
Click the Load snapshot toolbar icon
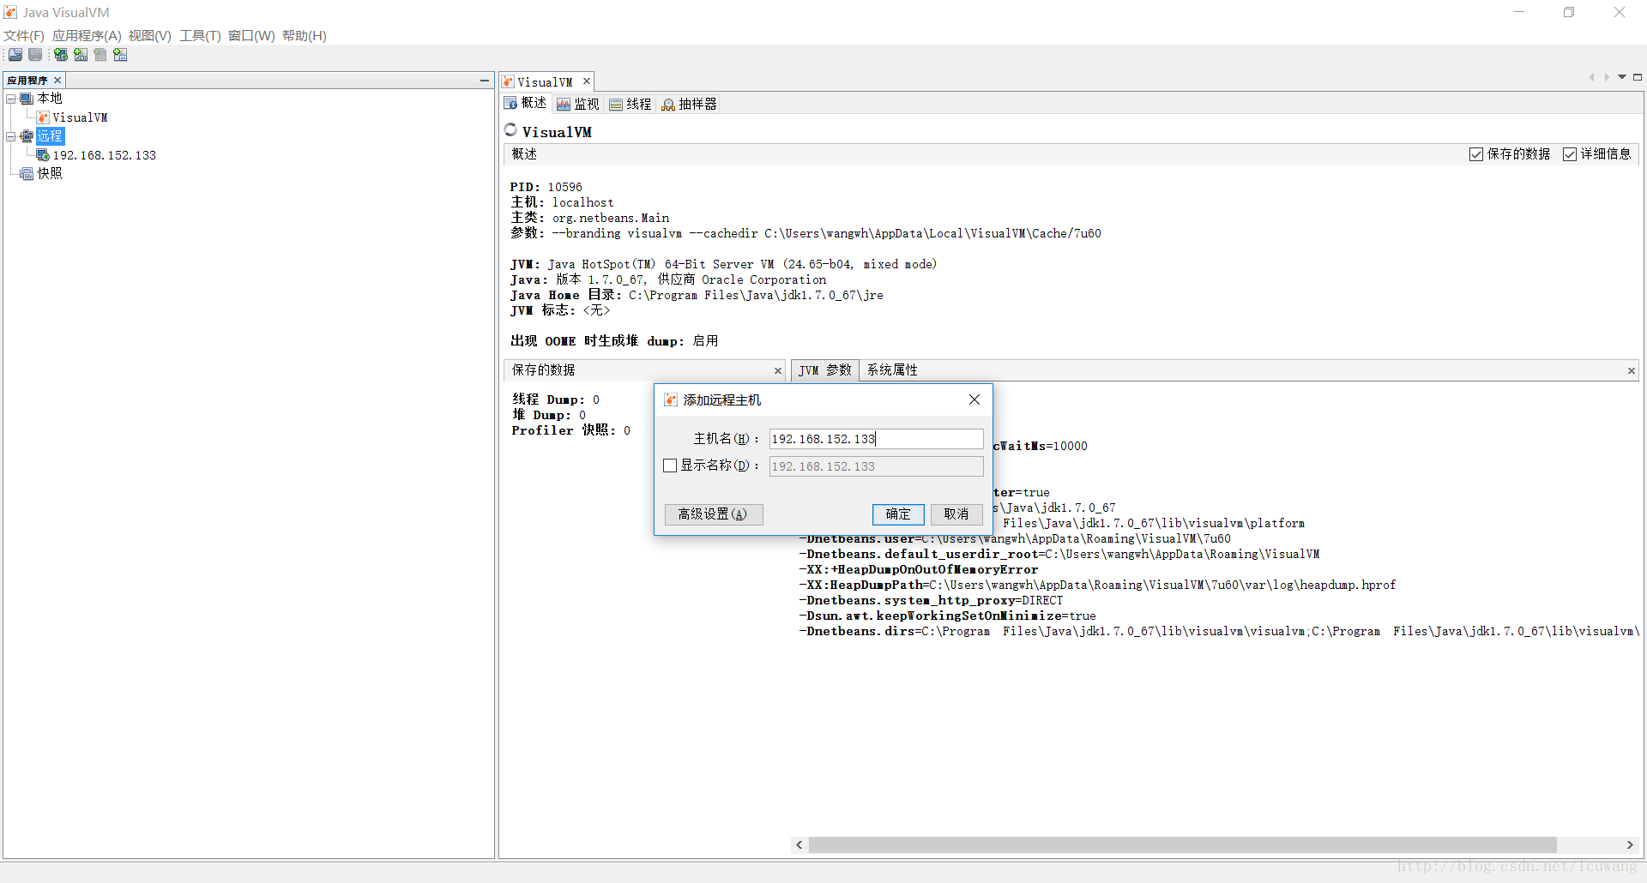[15, 55]
